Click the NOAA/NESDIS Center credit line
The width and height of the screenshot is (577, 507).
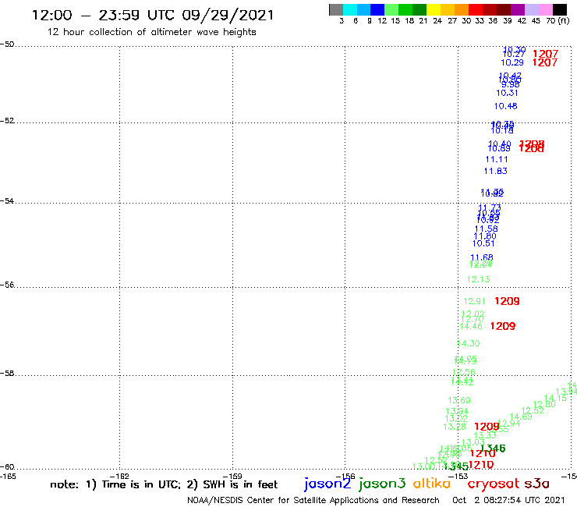pyautogui.click(x=313, y=500)
